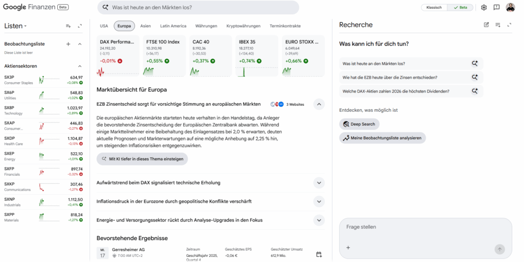The width and height of the screenshot is (524, 262).
Task: Open the Terminkontrakte tab
Action: (x=285, y=26)
